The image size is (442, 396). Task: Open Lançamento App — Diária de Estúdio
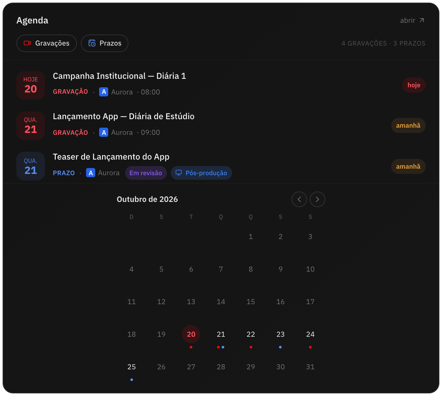point(221,126)
